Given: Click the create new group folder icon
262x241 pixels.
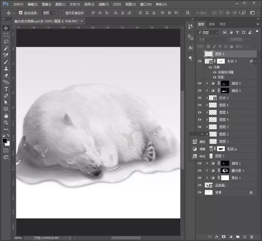Looking at the screenshot, I should 237,237.
